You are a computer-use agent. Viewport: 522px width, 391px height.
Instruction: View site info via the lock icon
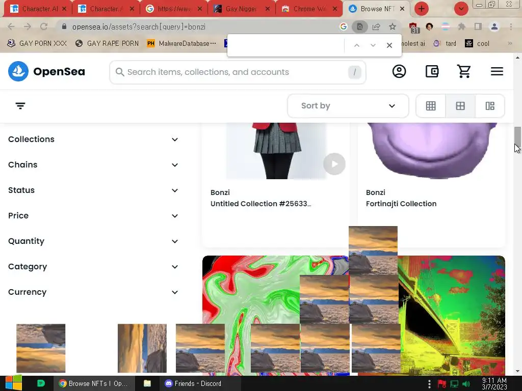[64, 26]
